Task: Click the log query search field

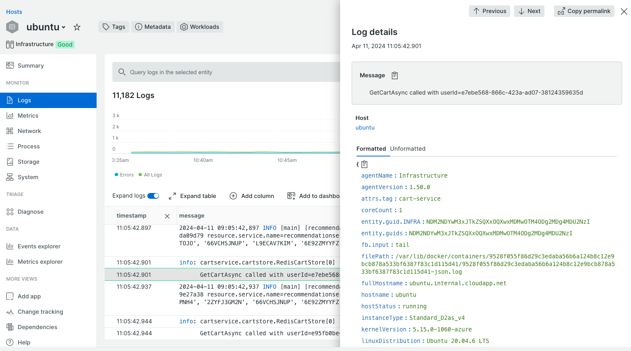Action: point(226,72)
